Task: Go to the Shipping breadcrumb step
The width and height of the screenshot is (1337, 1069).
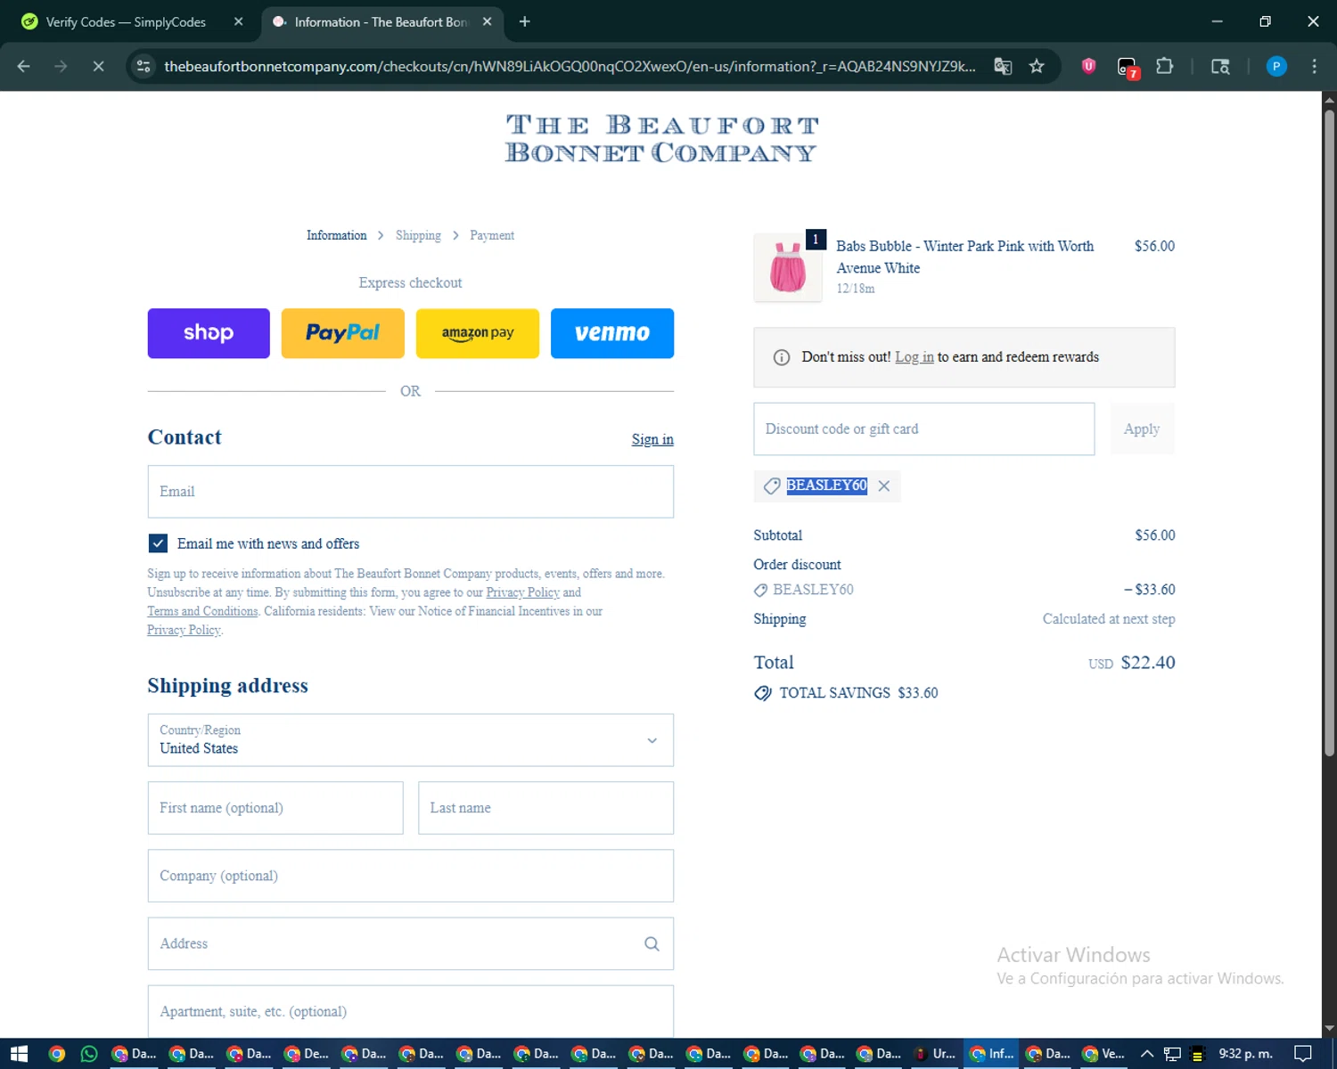Action: (418, 235)
